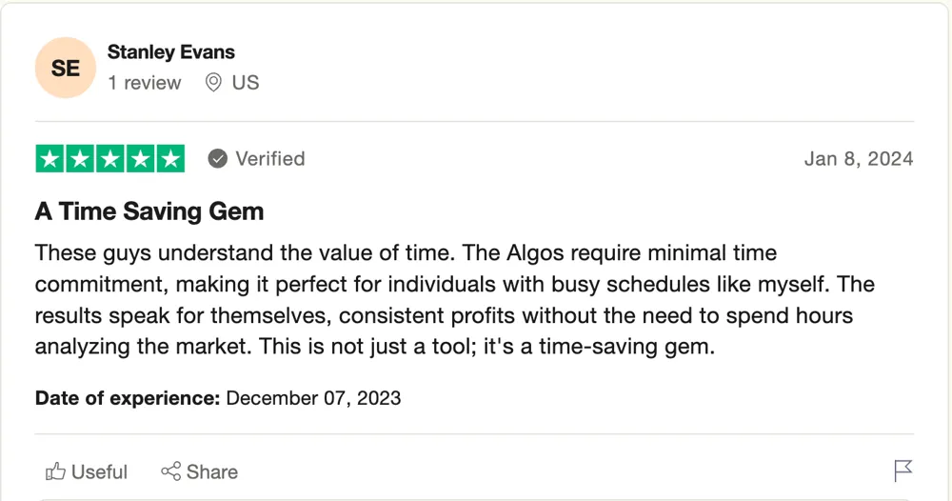The width and height of the screenshot is (952, 501).
Task: Click the thumbs-up Useful icon
Action: click(x=55, y=471)
